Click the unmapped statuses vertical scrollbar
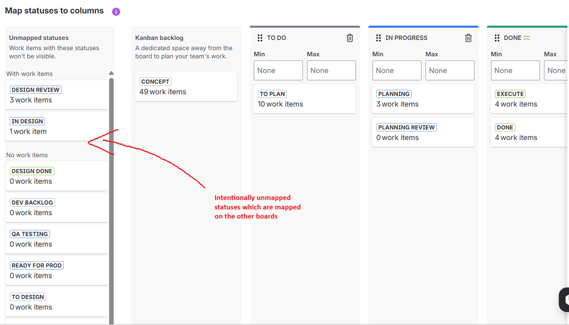This screenshot has width=569, height=325. click(x=112, y=200)
